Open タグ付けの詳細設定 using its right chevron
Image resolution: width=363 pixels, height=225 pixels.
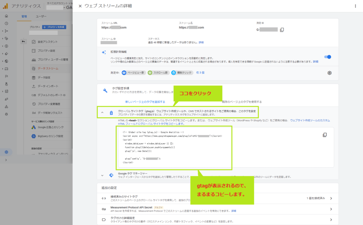[331, 220]
